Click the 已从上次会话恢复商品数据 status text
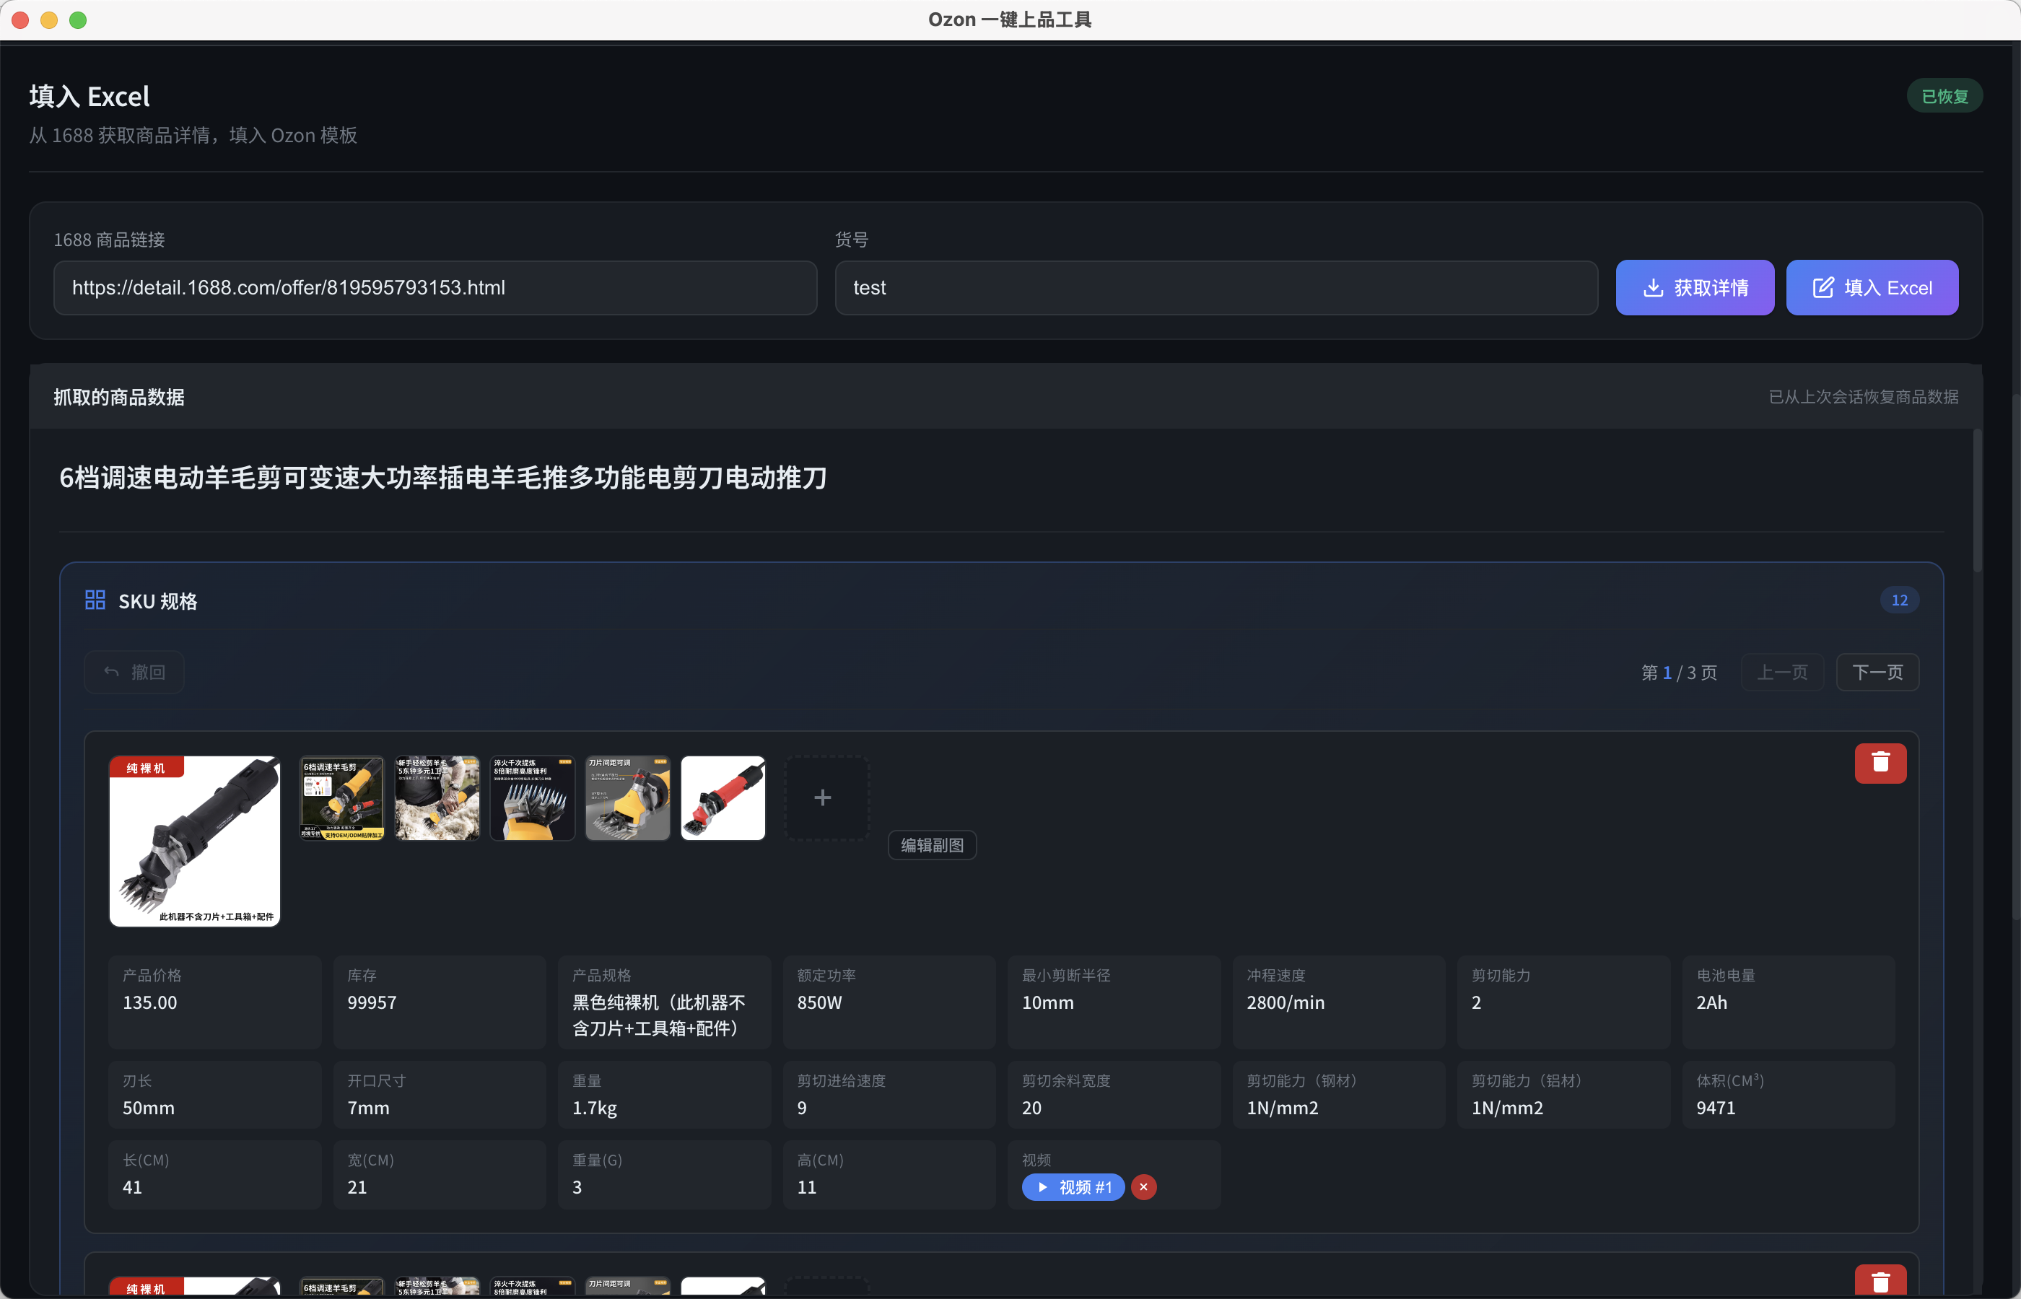Image resolution: width=2021 pixels, height=1299 pixels. click(x=1863, y=396)
